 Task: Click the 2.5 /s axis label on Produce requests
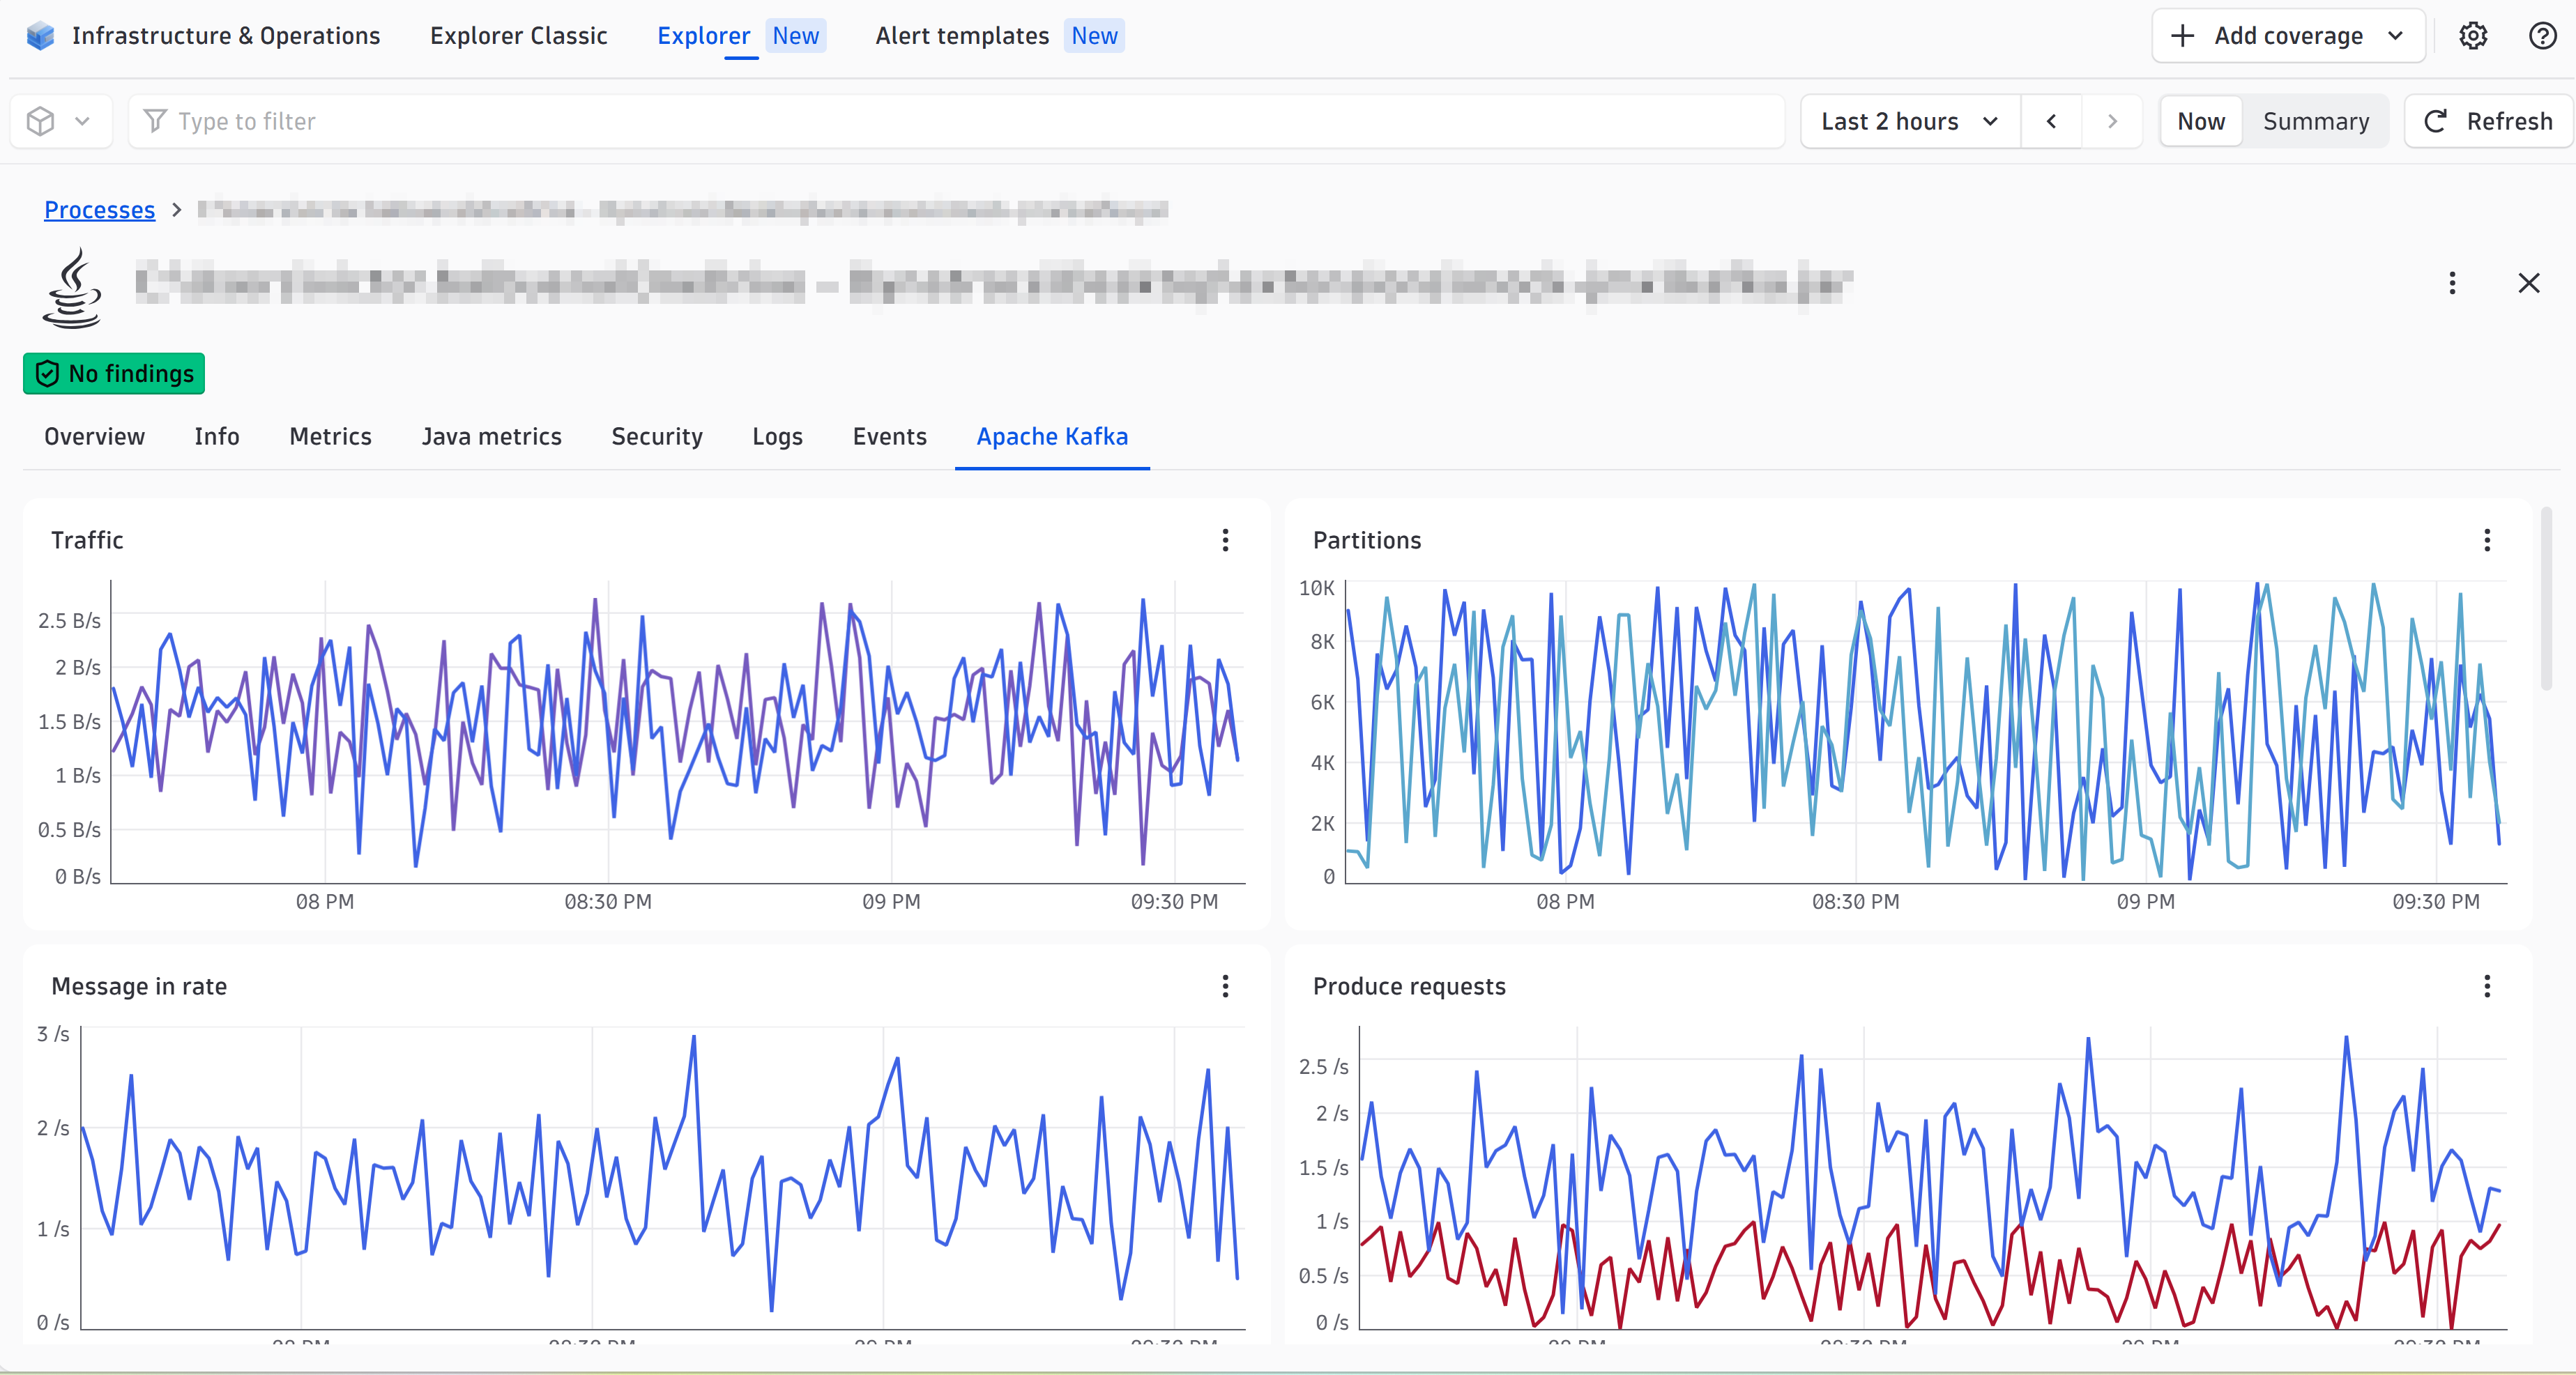pyautogui.click(x=1323, y=1067)
